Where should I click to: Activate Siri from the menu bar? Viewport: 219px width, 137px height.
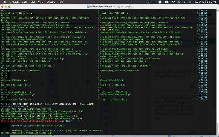(190, 2)
